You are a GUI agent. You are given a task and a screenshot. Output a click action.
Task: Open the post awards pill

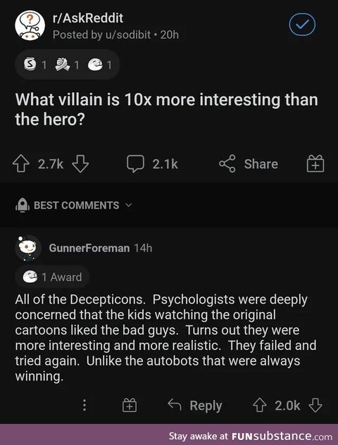(x=68, y=65)
